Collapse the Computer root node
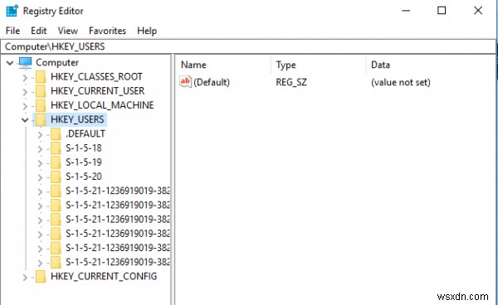Image resolution: width=498 pixels, height=305 pixels. pos(10,63)
